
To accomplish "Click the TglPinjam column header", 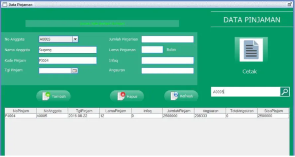I will (x=84, y=111).
